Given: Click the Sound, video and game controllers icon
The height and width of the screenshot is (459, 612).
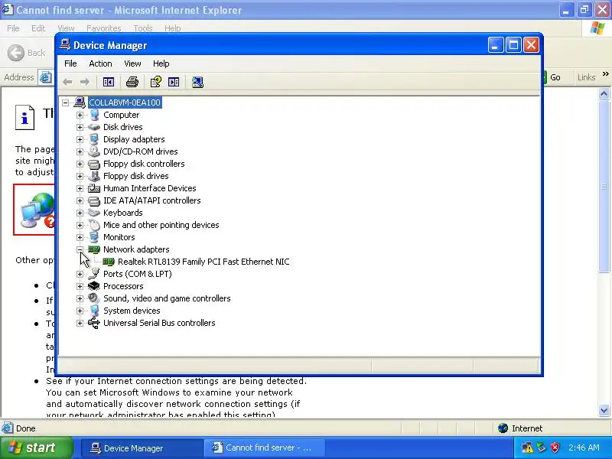Looking at the screenshot, I should click(x=94, y=298).
